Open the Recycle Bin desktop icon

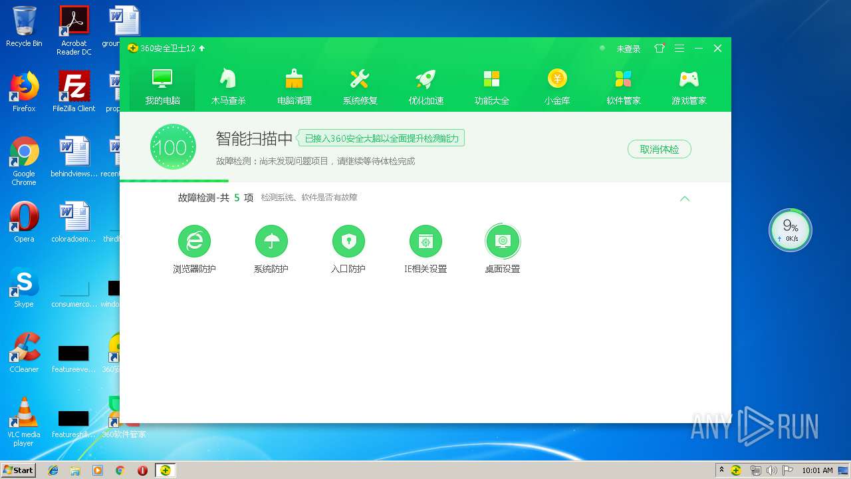coord(24,27)
